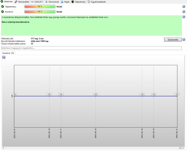Click the 'Működési idő' label
Viewport: 187px width, 151px height.
click(7, 38)
